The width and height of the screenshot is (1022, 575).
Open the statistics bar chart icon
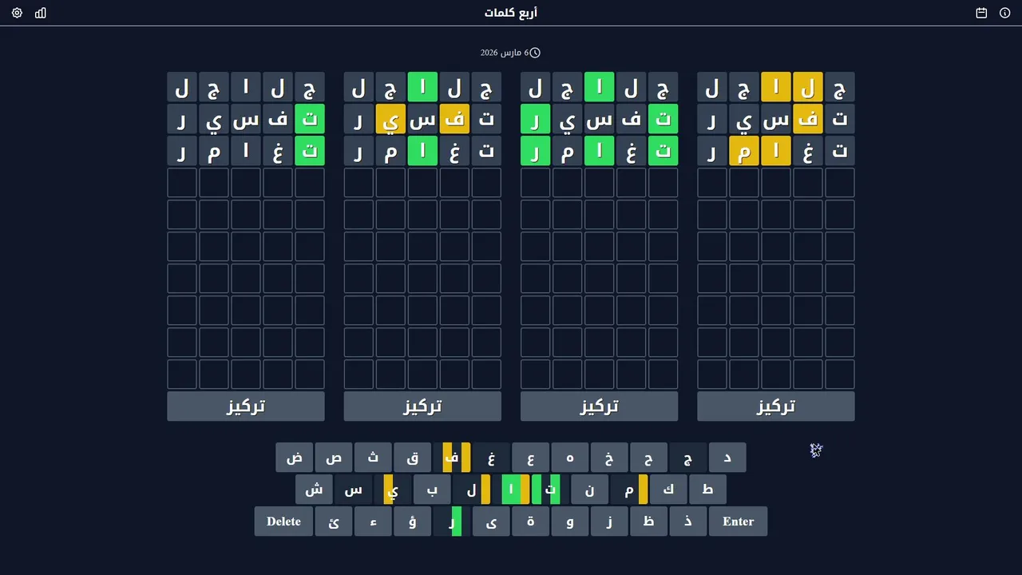click(41, 13)
